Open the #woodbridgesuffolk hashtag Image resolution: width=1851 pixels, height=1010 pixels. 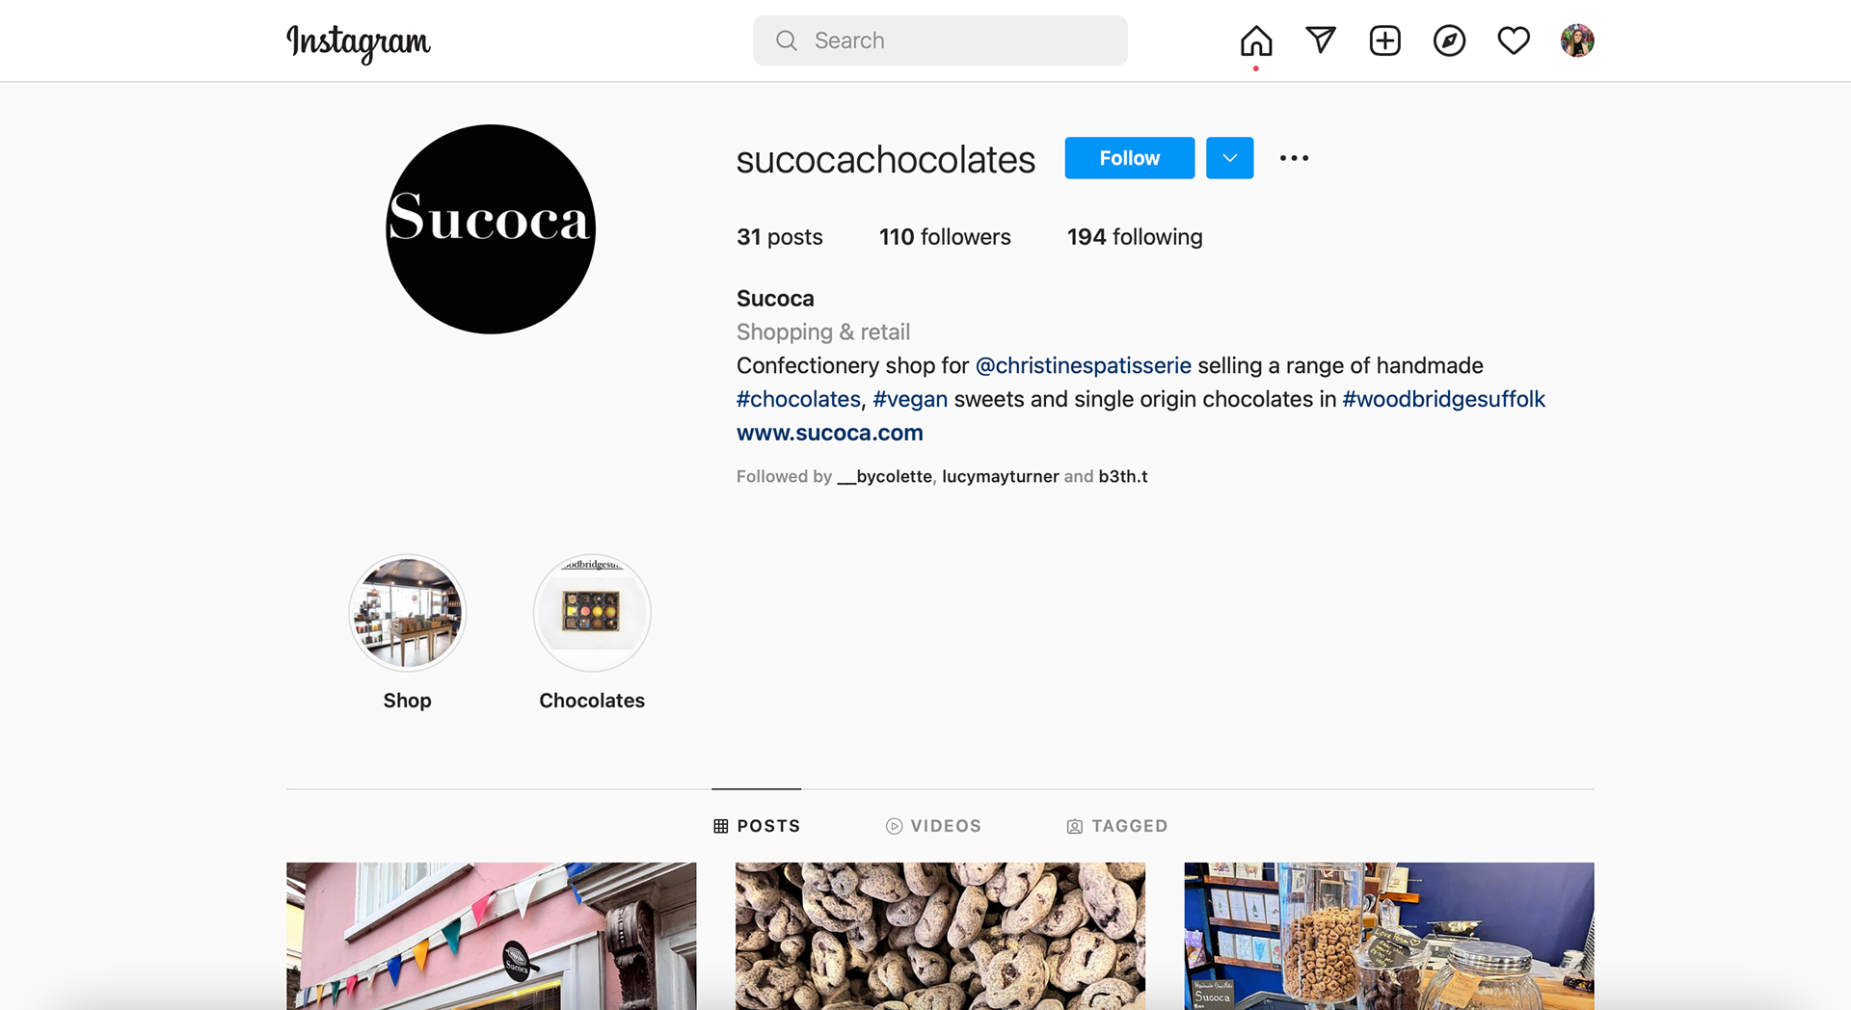tap(1443, 399)
